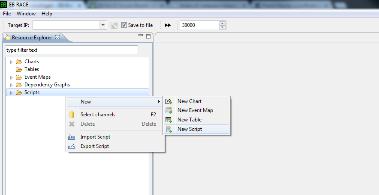Click the type filter text box
This screenshot has width=379, height=195.
click(x=72, y=50)
